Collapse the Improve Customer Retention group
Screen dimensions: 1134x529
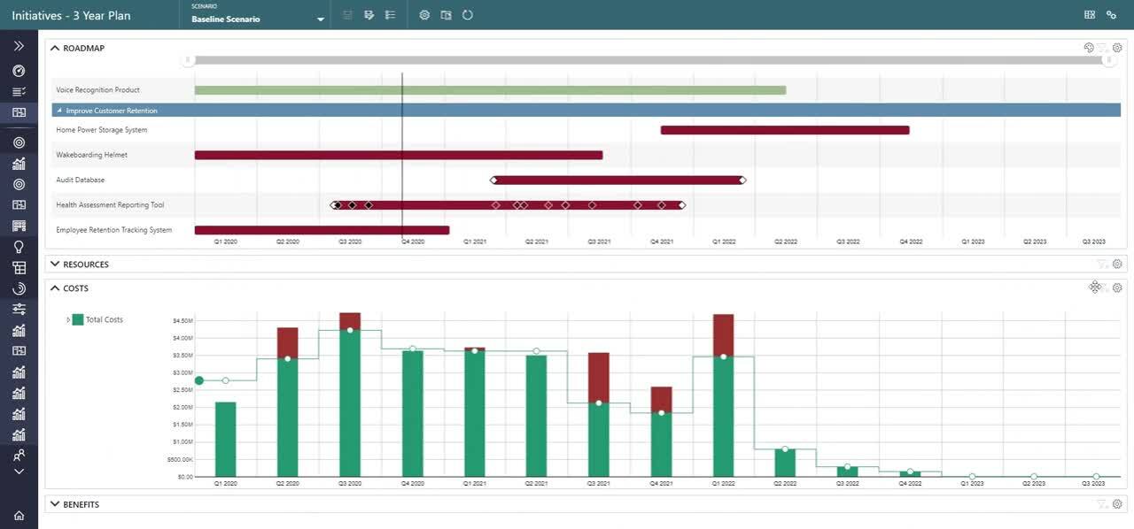click(59, 111)
